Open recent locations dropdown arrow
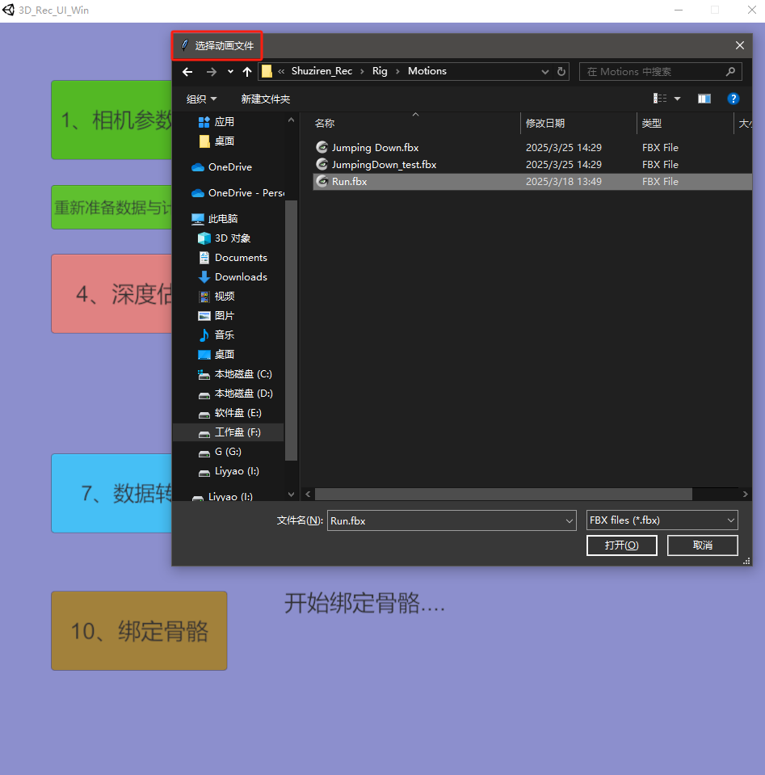Viewport: 765px width, 775px height. tap(230, 72)
